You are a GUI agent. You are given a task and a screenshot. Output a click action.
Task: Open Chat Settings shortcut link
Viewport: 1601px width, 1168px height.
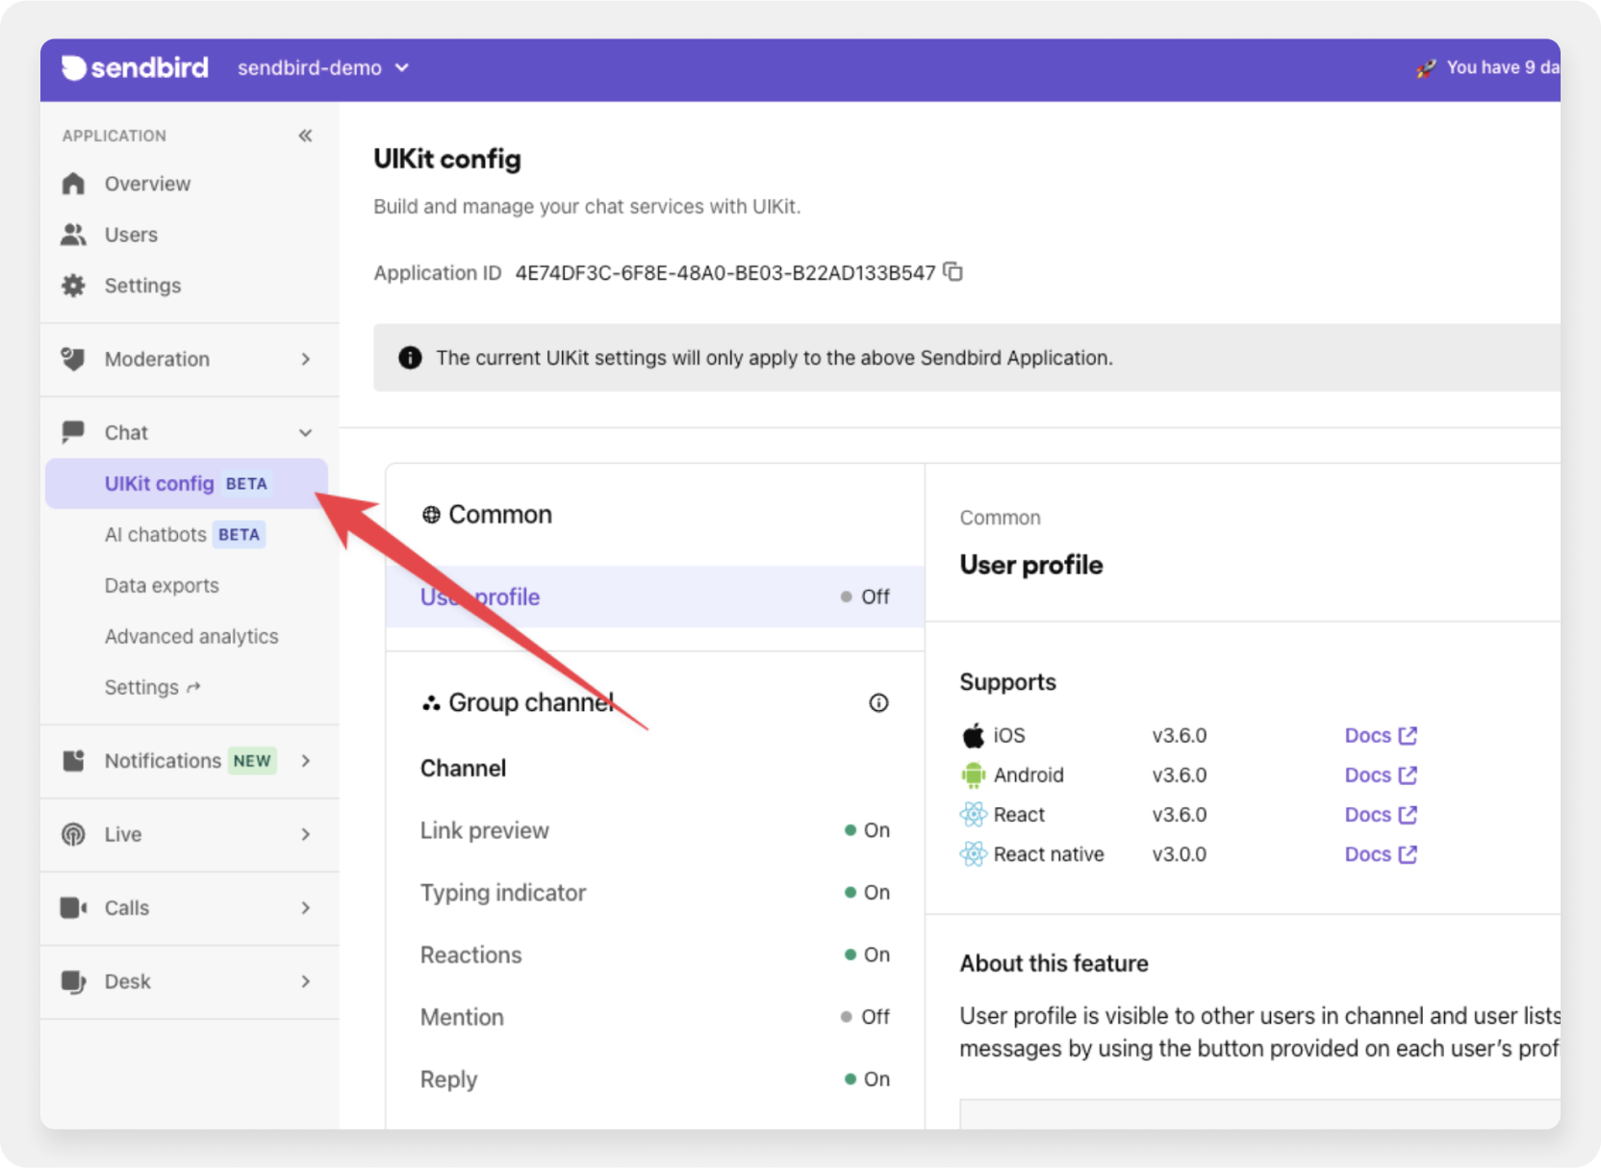[152, 688]
